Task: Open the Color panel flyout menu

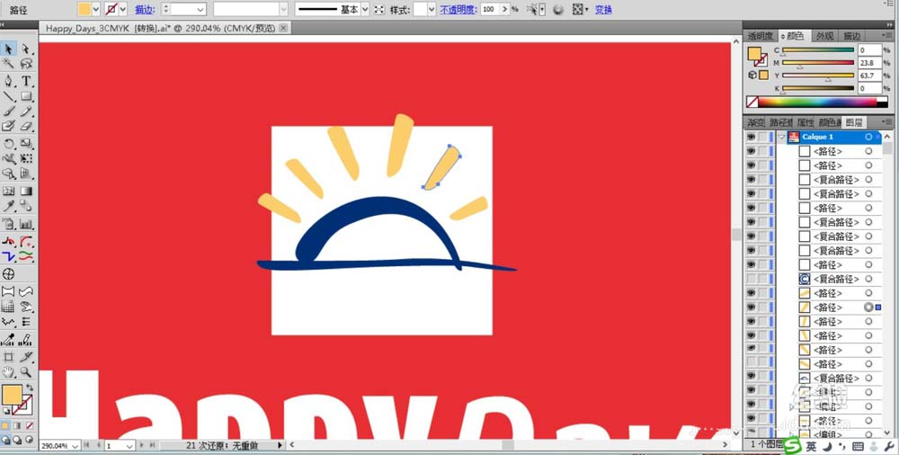Action: point(887,36)
